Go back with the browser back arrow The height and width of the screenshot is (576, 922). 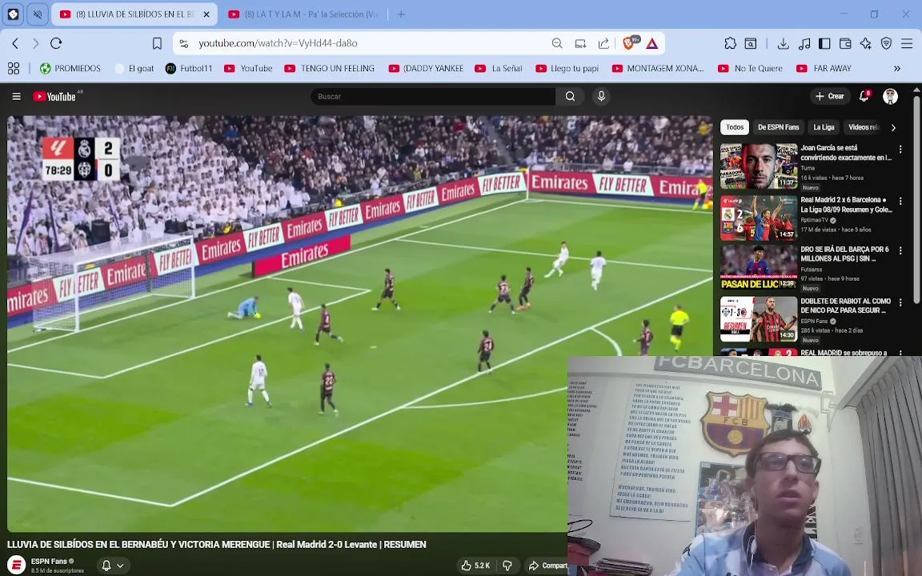pos(16,43)
